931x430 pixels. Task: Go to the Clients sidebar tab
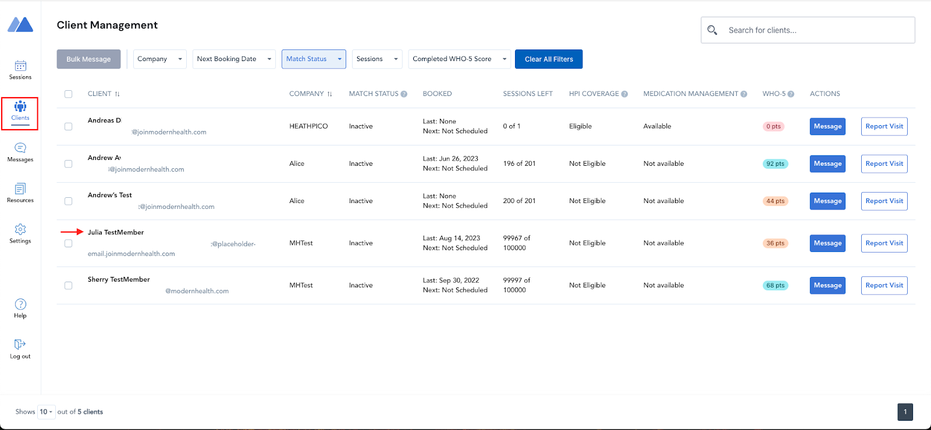click(x=20, y=109)
